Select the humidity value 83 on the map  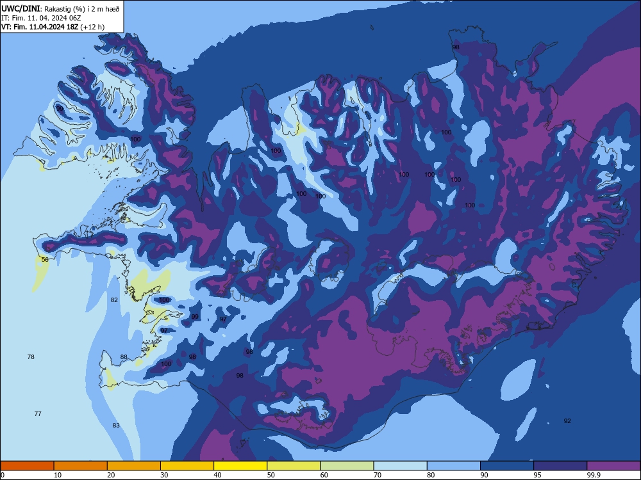116,426
